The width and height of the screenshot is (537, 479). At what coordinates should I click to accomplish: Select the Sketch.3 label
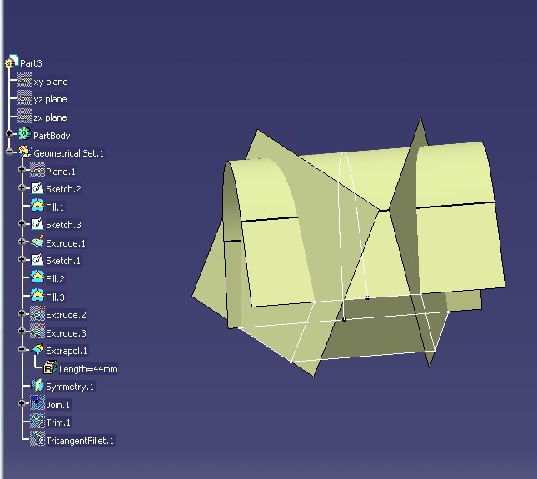tap(64, 225)
